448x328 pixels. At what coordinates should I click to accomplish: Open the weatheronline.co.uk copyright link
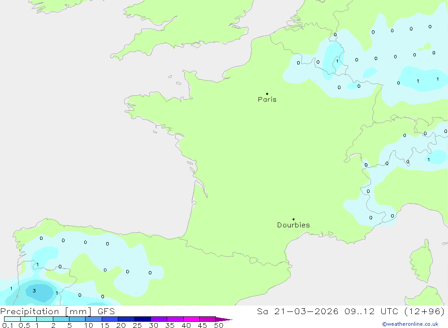click(x=410, y=324)
